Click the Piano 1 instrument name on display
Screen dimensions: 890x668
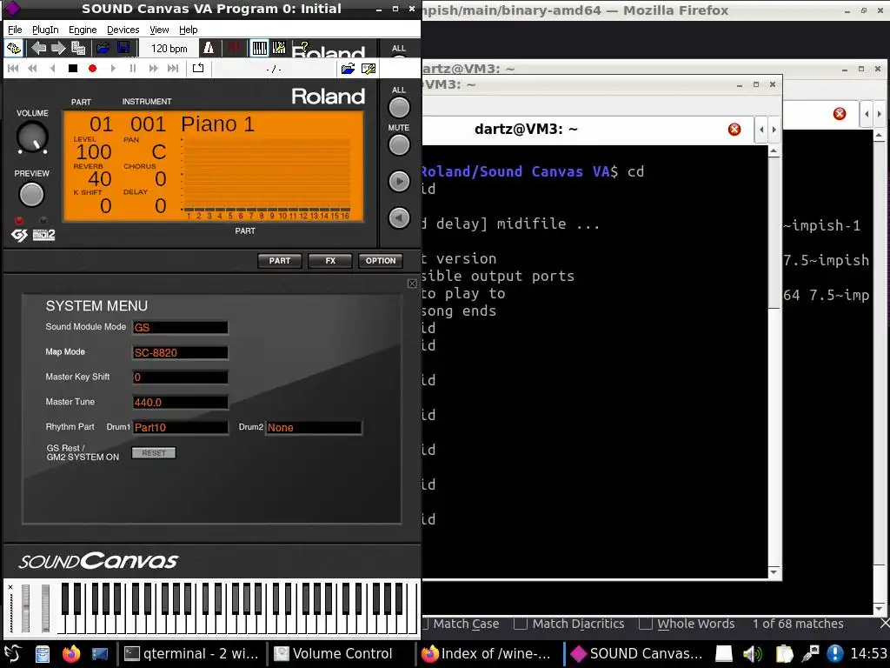click(217, 124)
